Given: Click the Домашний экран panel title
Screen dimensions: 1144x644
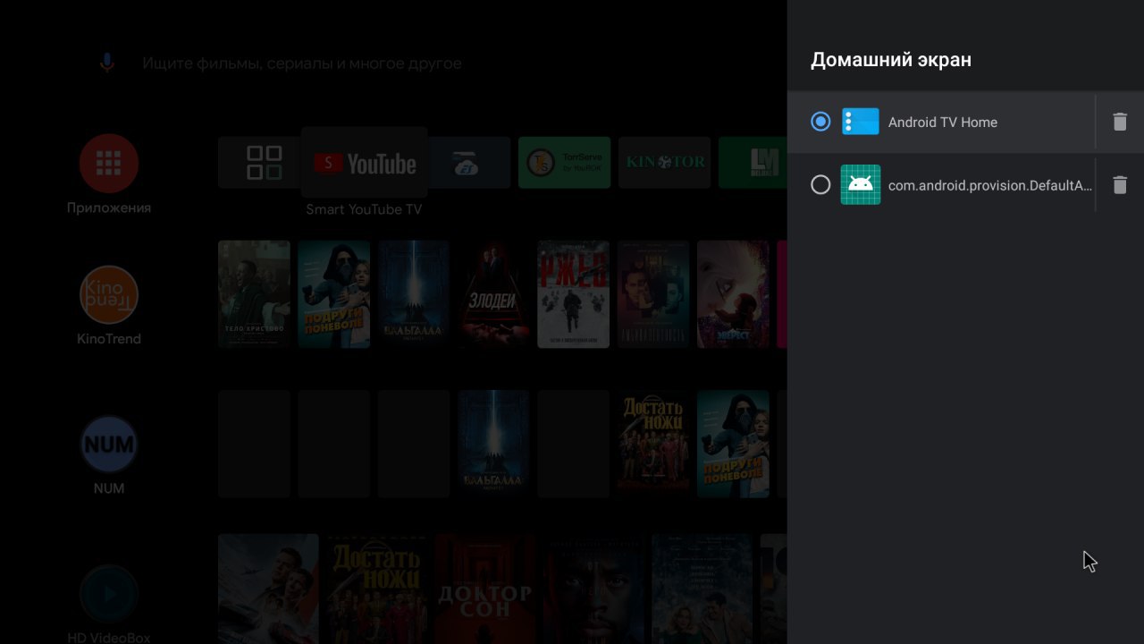Looking at the screenshot, I should tap(891, 60).
